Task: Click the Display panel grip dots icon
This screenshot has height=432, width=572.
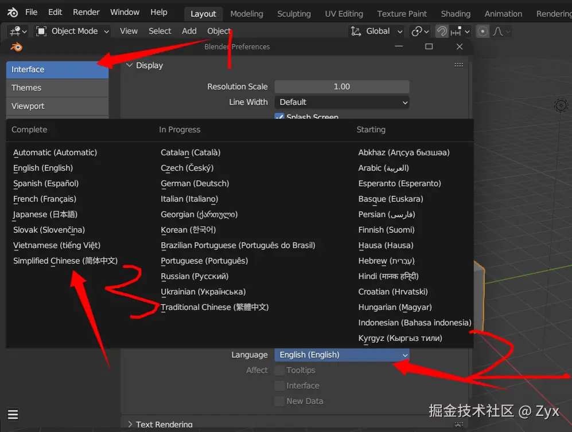Action: click(459, 65)
